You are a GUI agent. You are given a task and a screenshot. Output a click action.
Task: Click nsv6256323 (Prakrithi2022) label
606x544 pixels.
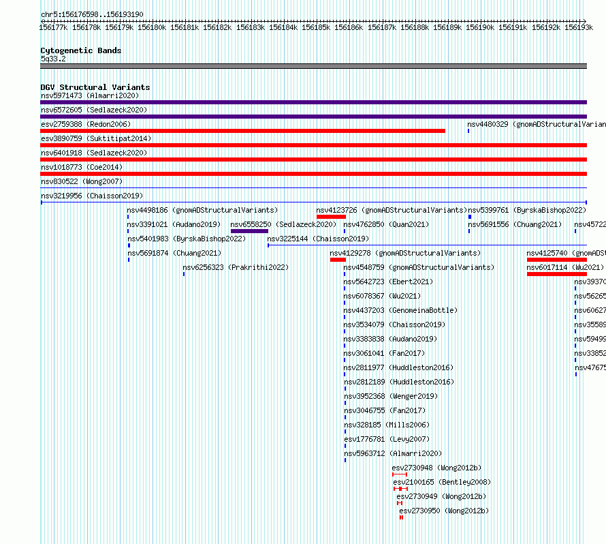point(236,267)
